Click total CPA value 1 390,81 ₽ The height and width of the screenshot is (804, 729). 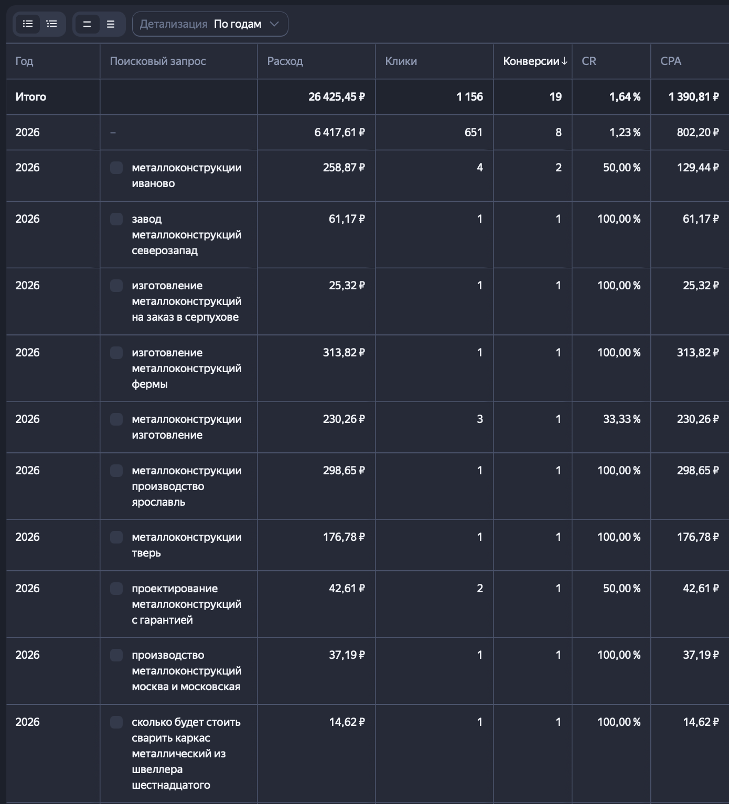click(x=694, y=97)
